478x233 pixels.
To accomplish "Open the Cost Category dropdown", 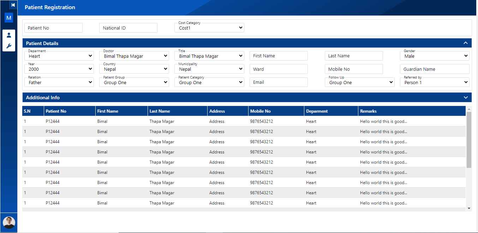I will [x=209, y=28].
